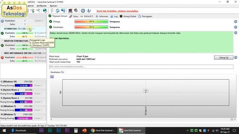Click the document report icon in the toolbar
The height and width of the screenshot is (134, 239).
tap(52, 10)
